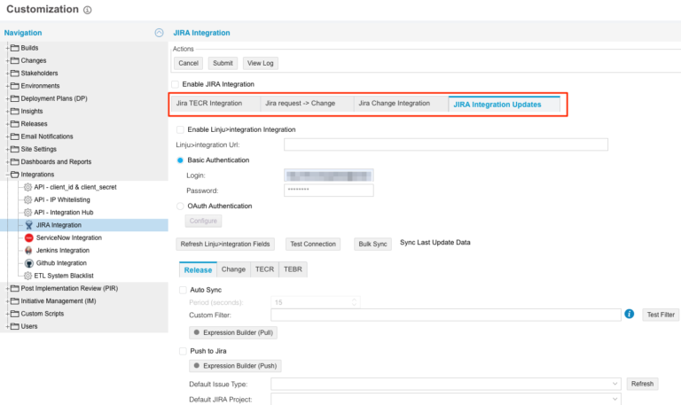Screen dimensions: 681x405
Task: Collapse the Navigation panel with chevron icon
Action: coord(159,33)
